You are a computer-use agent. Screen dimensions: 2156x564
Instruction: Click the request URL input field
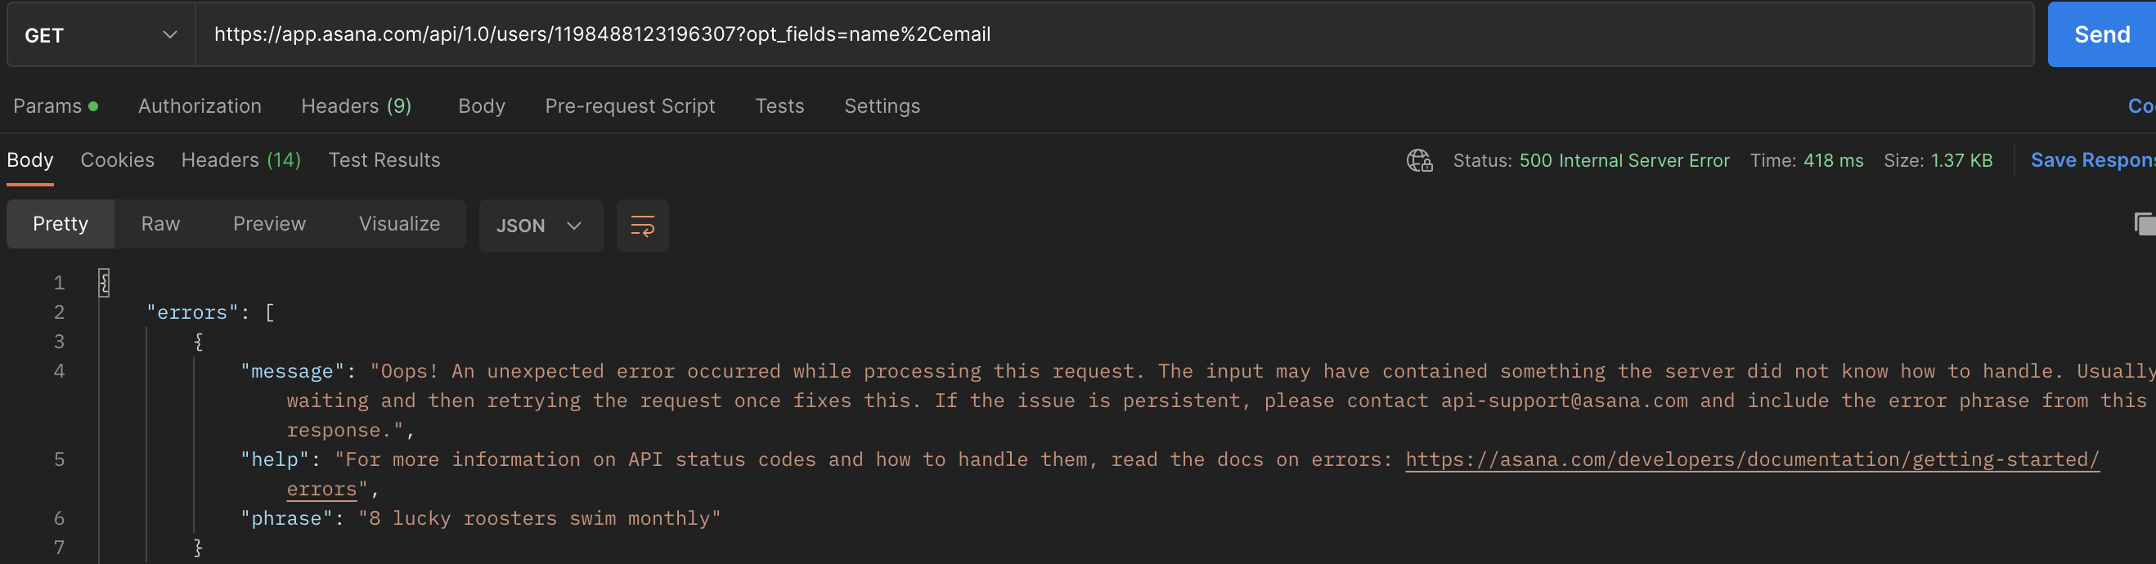tap(1115, 34)
